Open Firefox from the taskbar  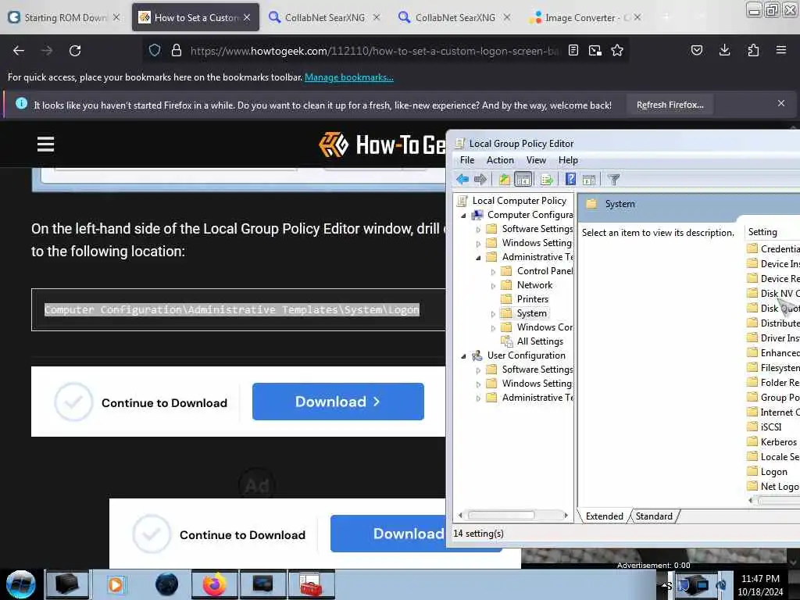pos(215,584)
